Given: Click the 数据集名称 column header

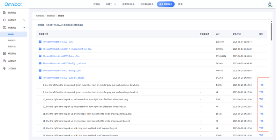Looking at the screenshot, I should coord(43,34).
